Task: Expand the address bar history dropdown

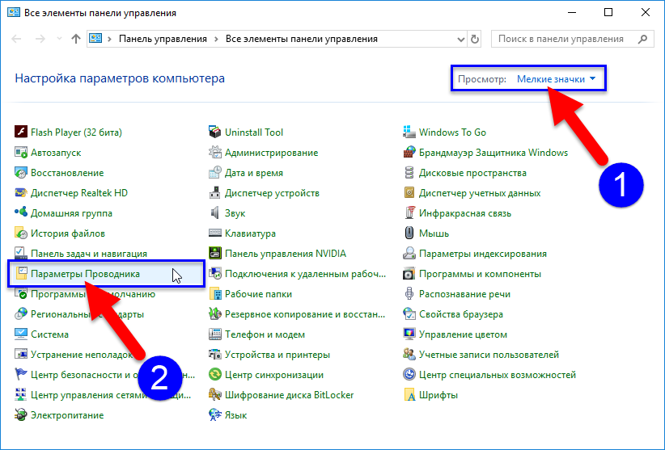Action: pyautogui.click(x=461, y=39)
